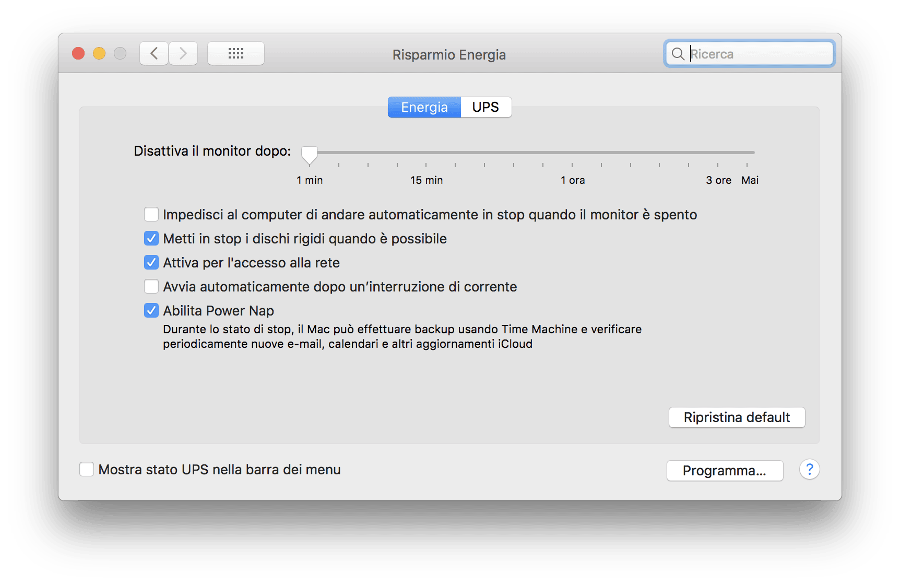Image resolution: width=900 pixels, height=584 pixels.
Task: Go forward with the right arrow button
Action: click(x=183, y=53)
